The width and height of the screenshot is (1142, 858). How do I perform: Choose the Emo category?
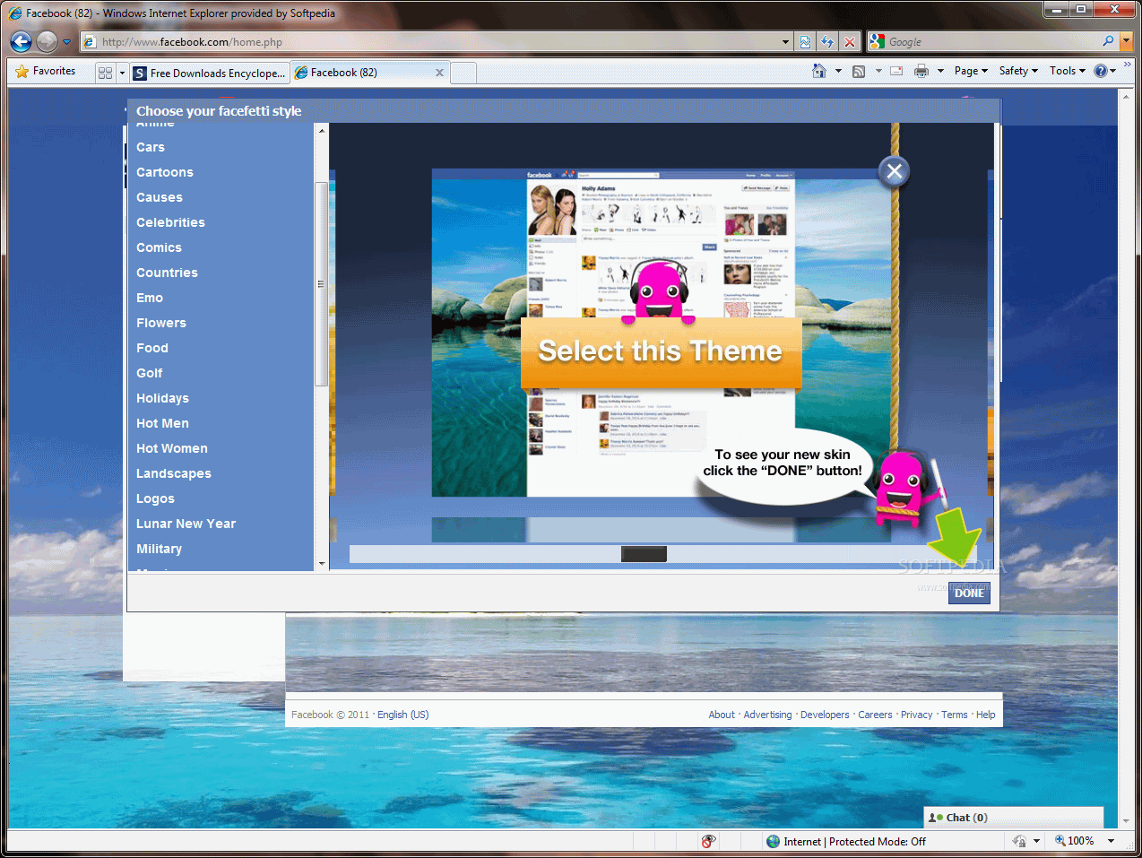click(x=150, y=298)
